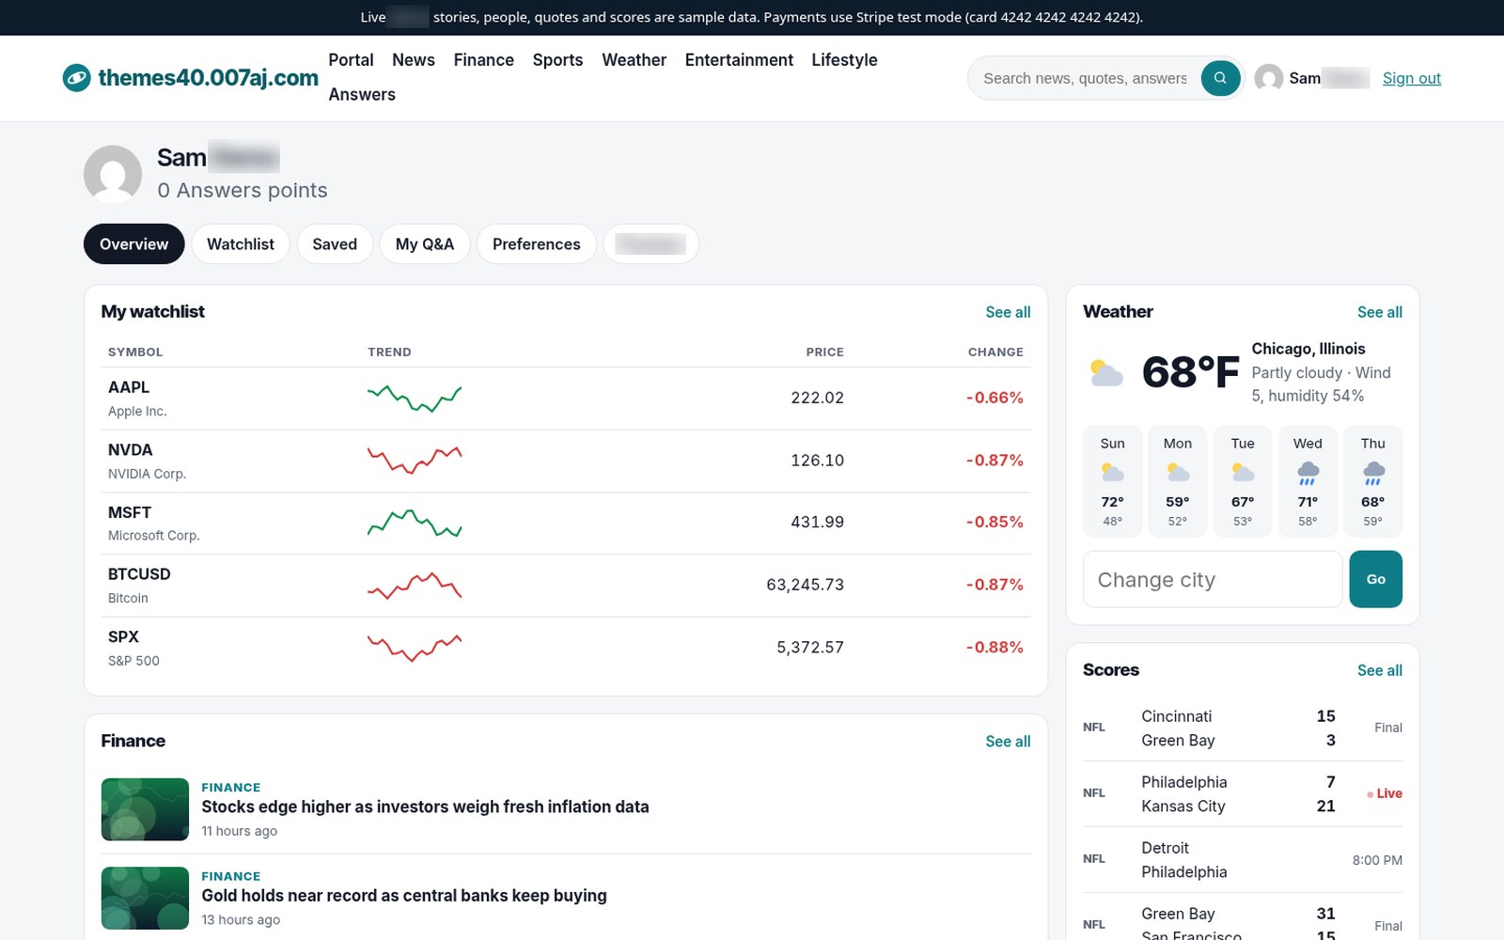The image size is (1504, 940).
Task: Open the gold holds near record thumbnail
Action: click(145, 898)
